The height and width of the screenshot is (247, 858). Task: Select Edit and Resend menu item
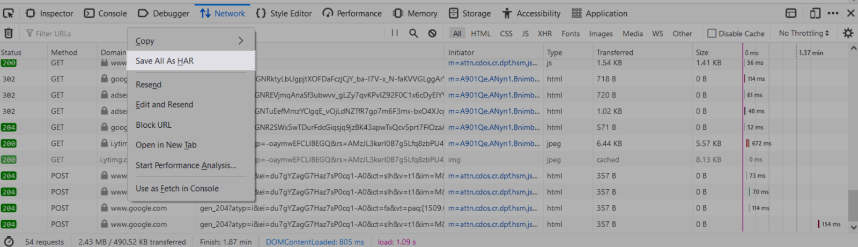pos(164,105)
